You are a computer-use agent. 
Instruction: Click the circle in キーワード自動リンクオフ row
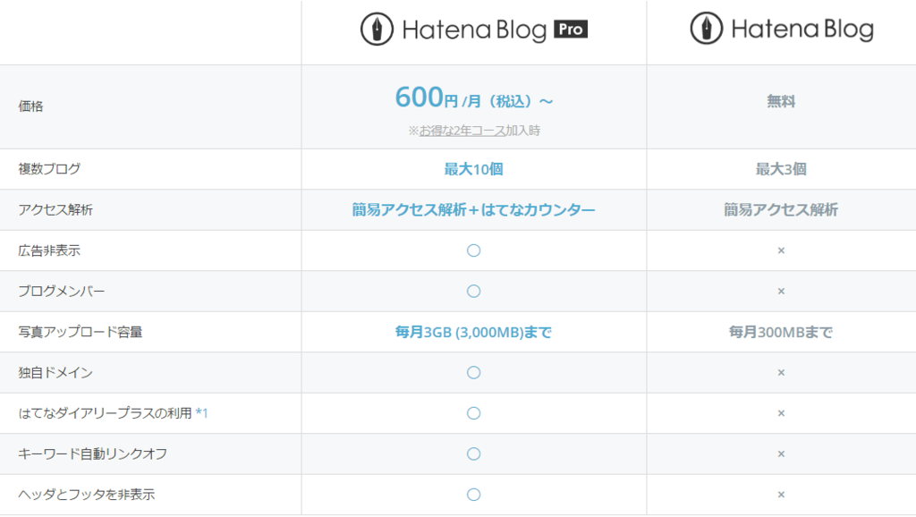(474, 453)
